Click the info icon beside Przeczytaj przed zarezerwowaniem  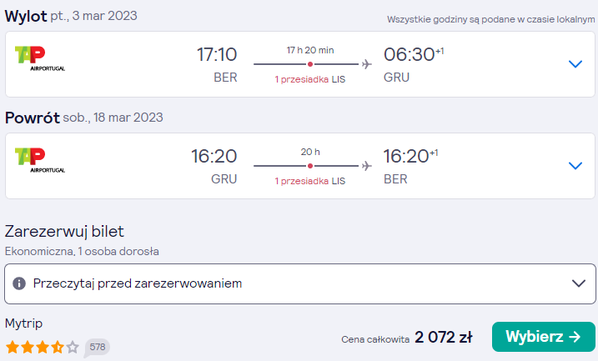pos(19,283)
